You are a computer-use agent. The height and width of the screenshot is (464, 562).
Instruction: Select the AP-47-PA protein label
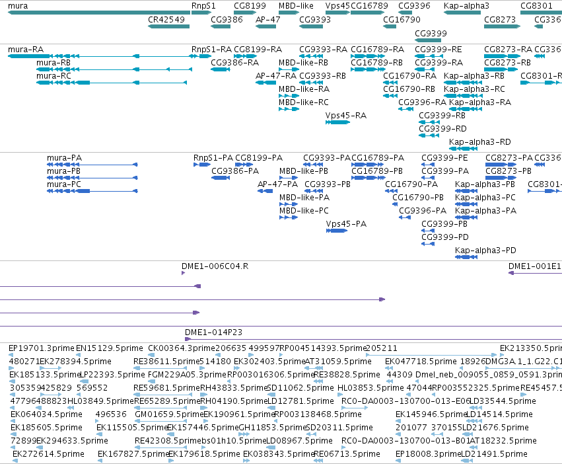[x=278, y=184]
